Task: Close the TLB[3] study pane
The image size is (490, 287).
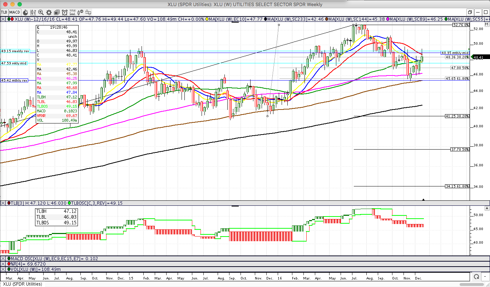Action: (x=3, y=203)
